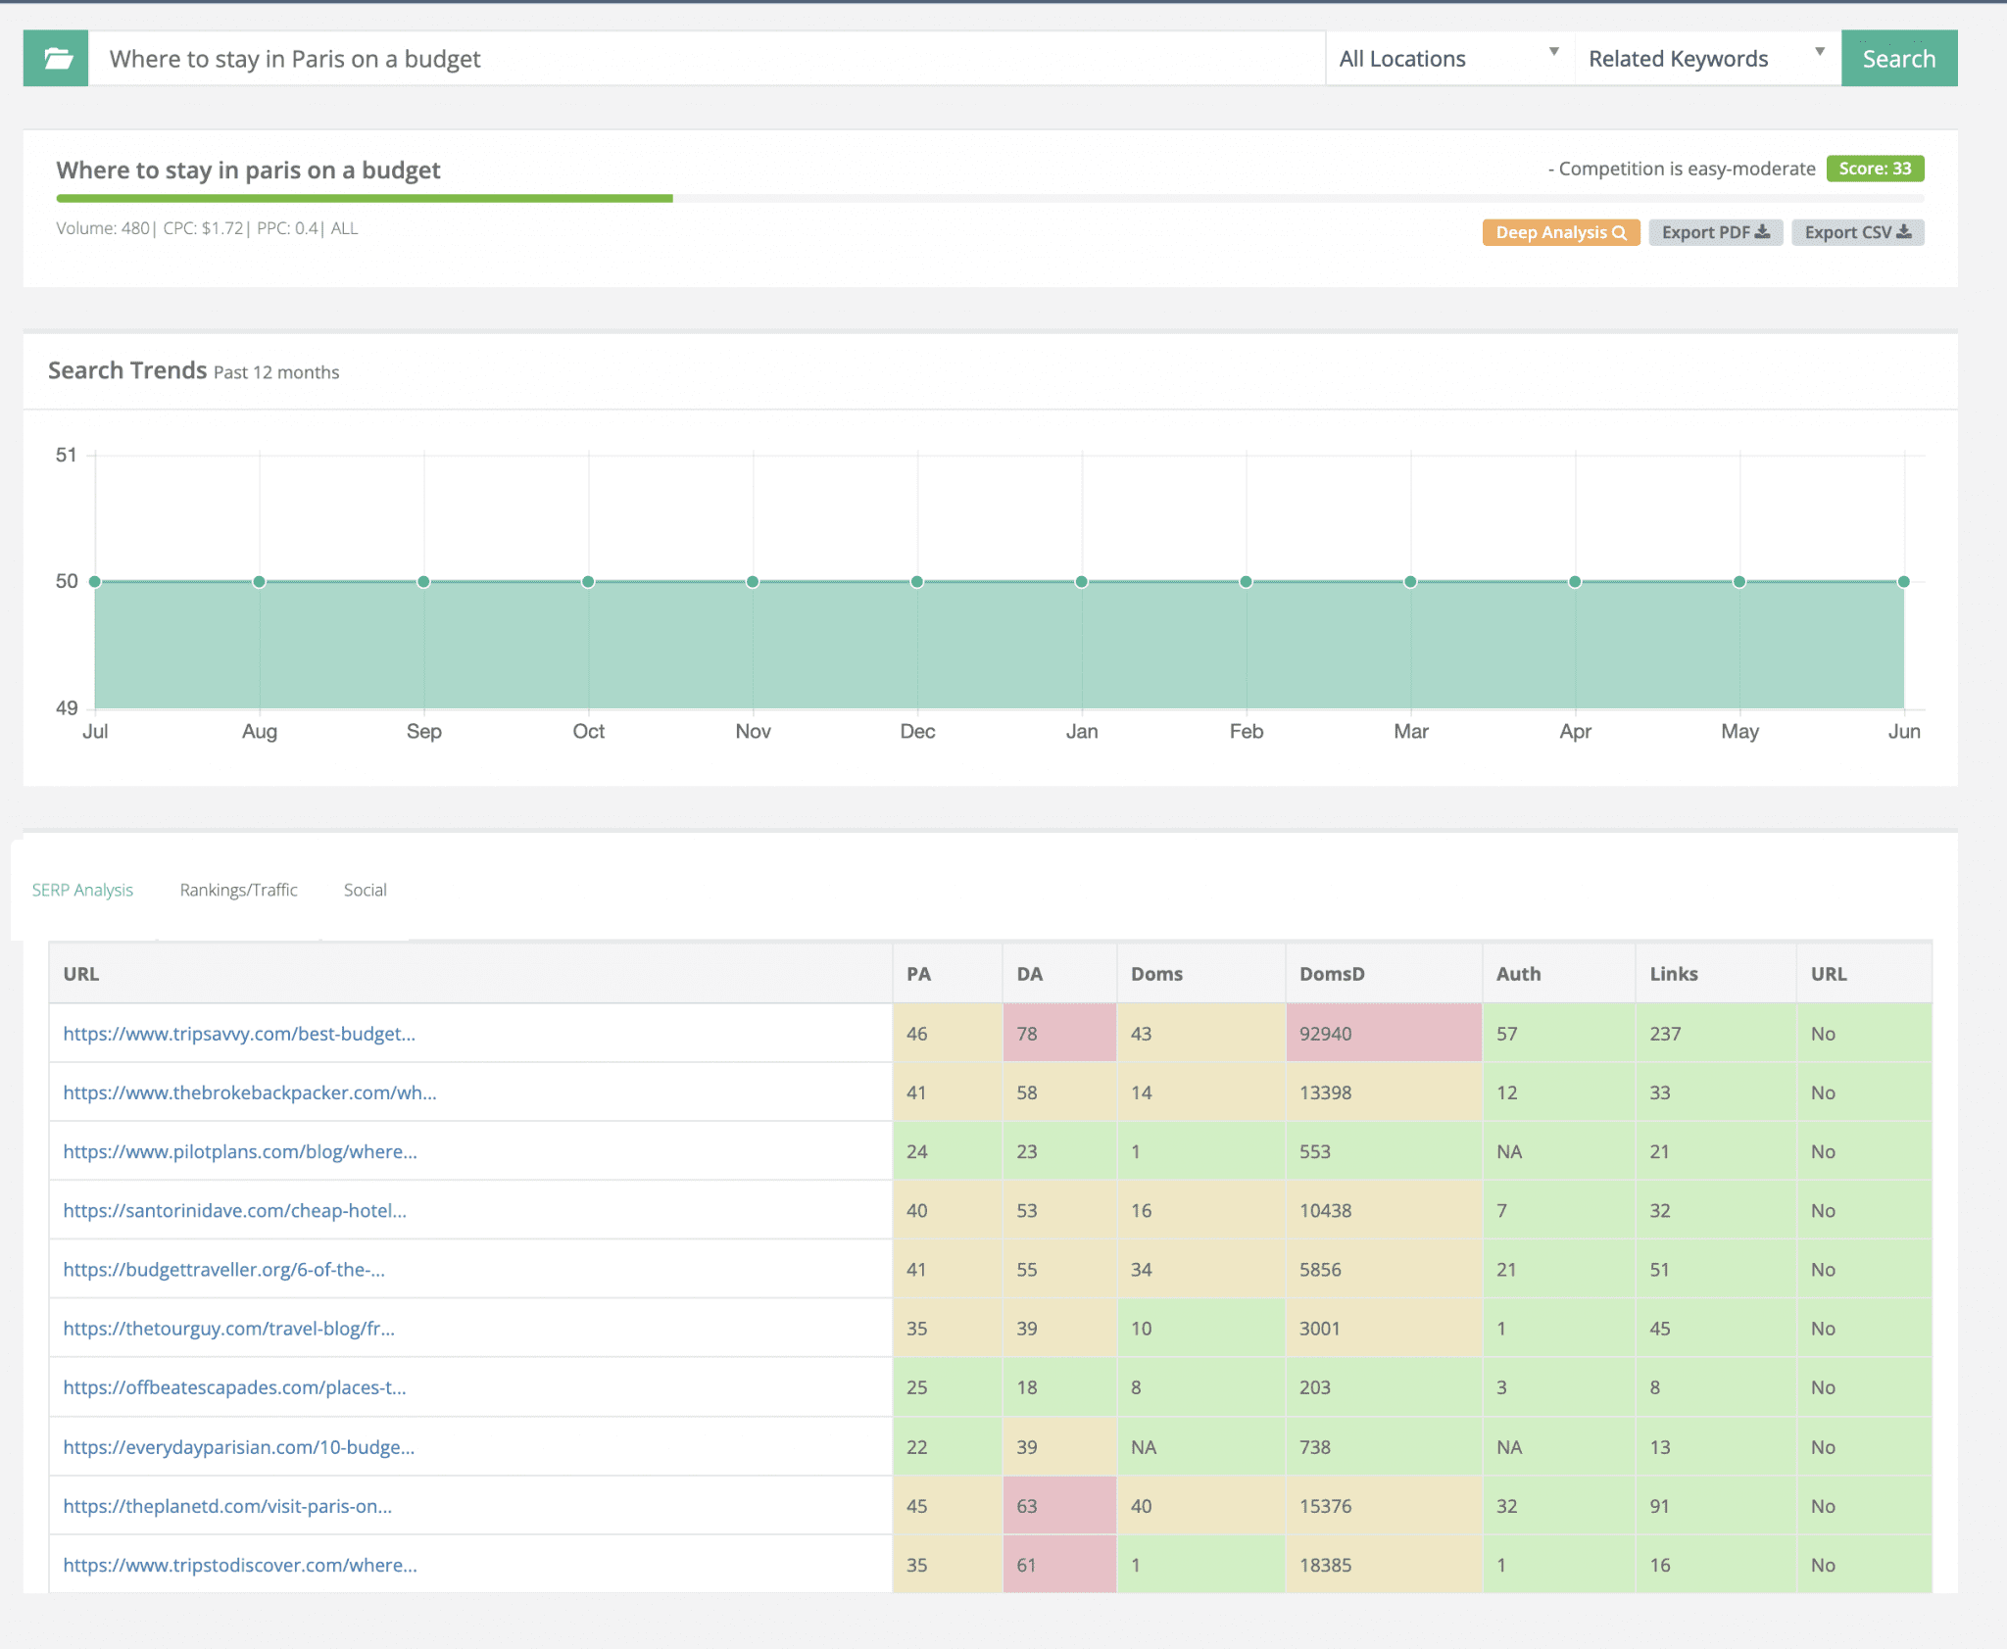This screenshot has width=2007, height=1649.
Task: Open the All Locations dropdown
Action: (x=1448, y=59)
